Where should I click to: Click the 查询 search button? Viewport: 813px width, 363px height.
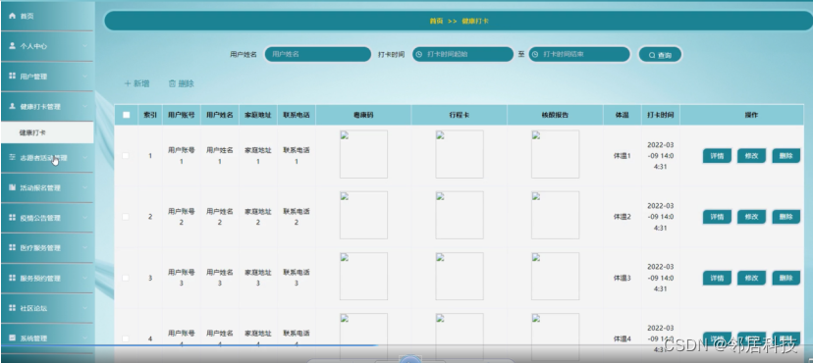tap(660, 55)
